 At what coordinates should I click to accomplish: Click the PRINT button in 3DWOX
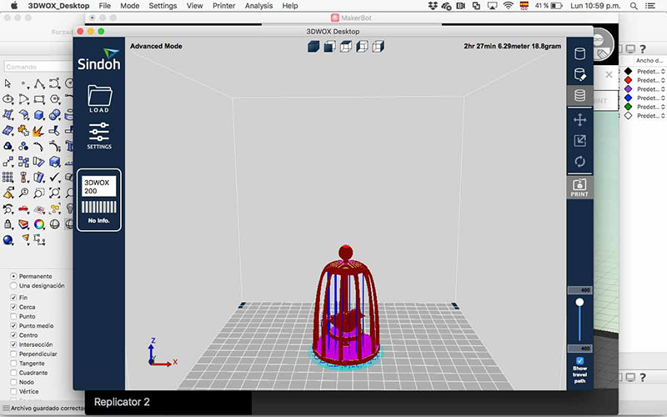point(579,187)
